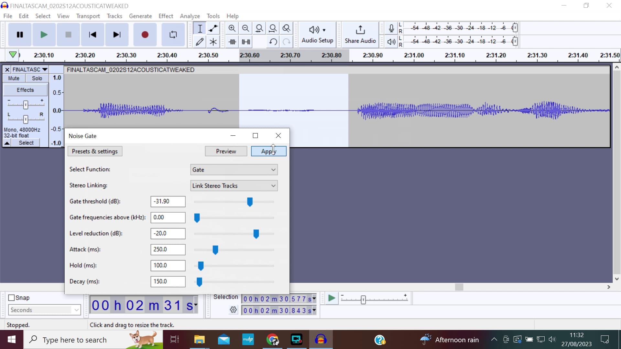Viewport: 621px width, 349px height.
Task: Open the time display format dropdown arrow
Action: click(196, 305)
